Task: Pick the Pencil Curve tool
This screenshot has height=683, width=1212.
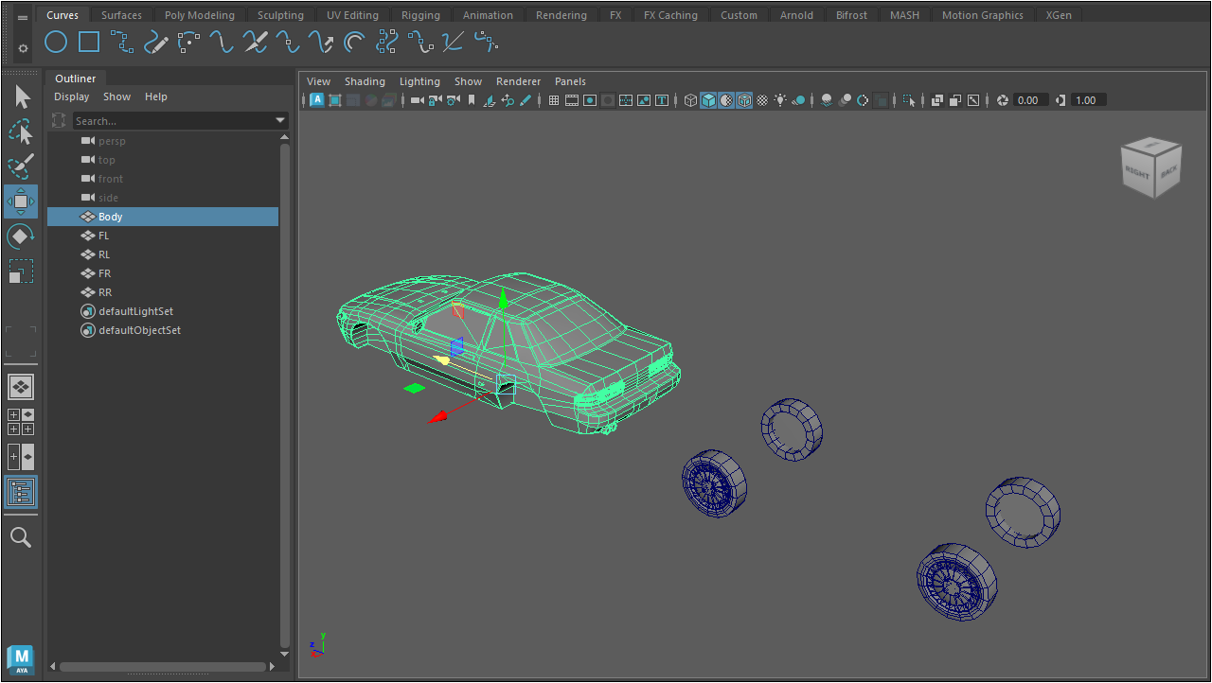Action: pyautogui.click(x=155, y=43)
